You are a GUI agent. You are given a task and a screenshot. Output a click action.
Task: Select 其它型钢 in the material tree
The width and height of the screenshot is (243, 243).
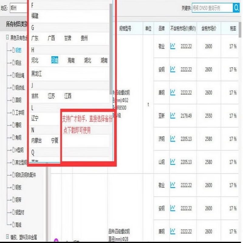pyautogui.click(x=21, y=163)
